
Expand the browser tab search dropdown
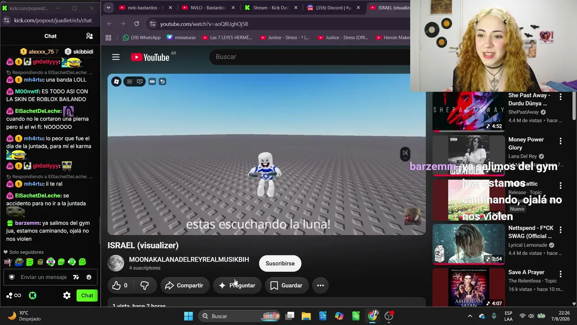108,8
